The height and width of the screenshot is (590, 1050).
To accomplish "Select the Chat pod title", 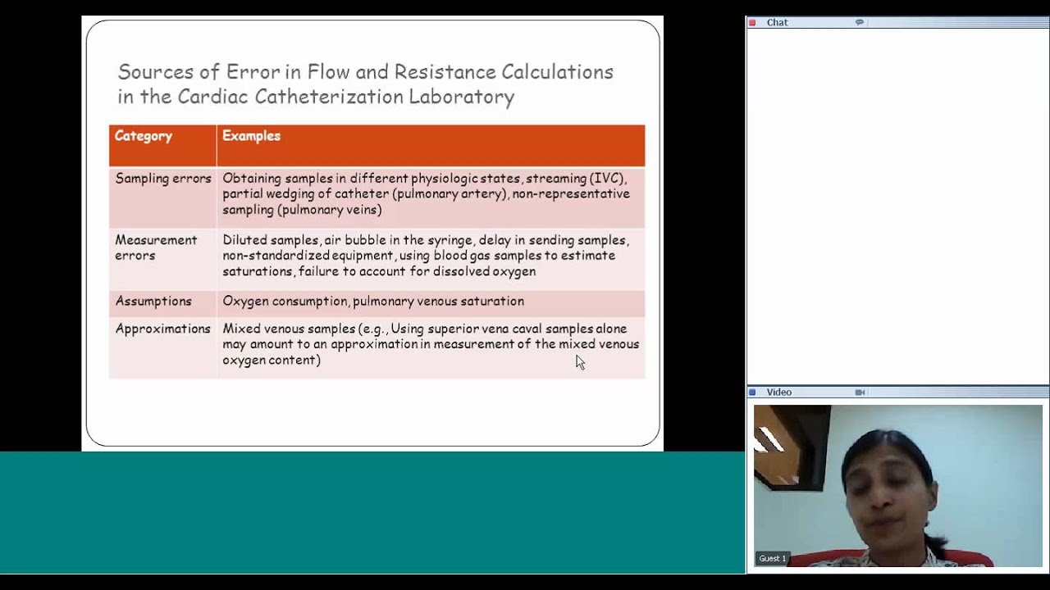I will [777, 23].
